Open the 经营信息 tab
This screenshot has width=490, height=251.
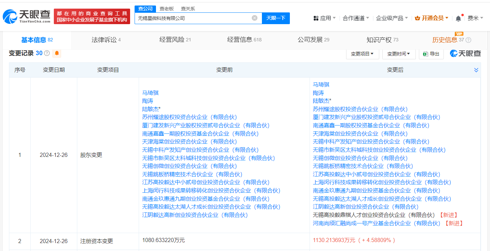click(x=244, y=40)
